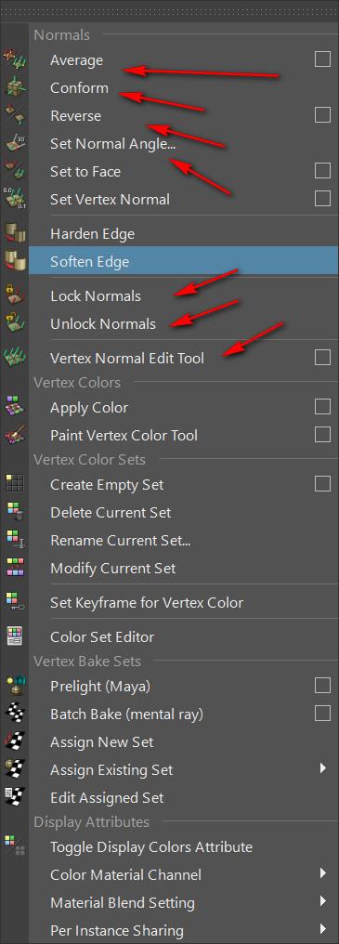Click the Vertex Normal Edit Tool icon

tap(14, 358)
